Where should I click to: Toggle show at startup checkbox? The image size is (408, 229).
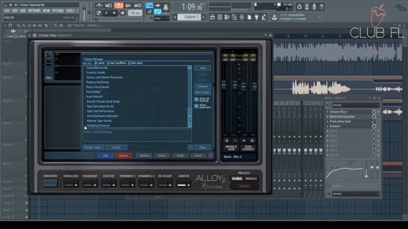point(196,99)
